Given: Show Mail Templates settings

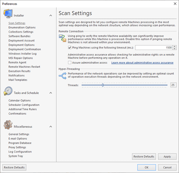Looking at the screenshot, I should click(18, 80).
